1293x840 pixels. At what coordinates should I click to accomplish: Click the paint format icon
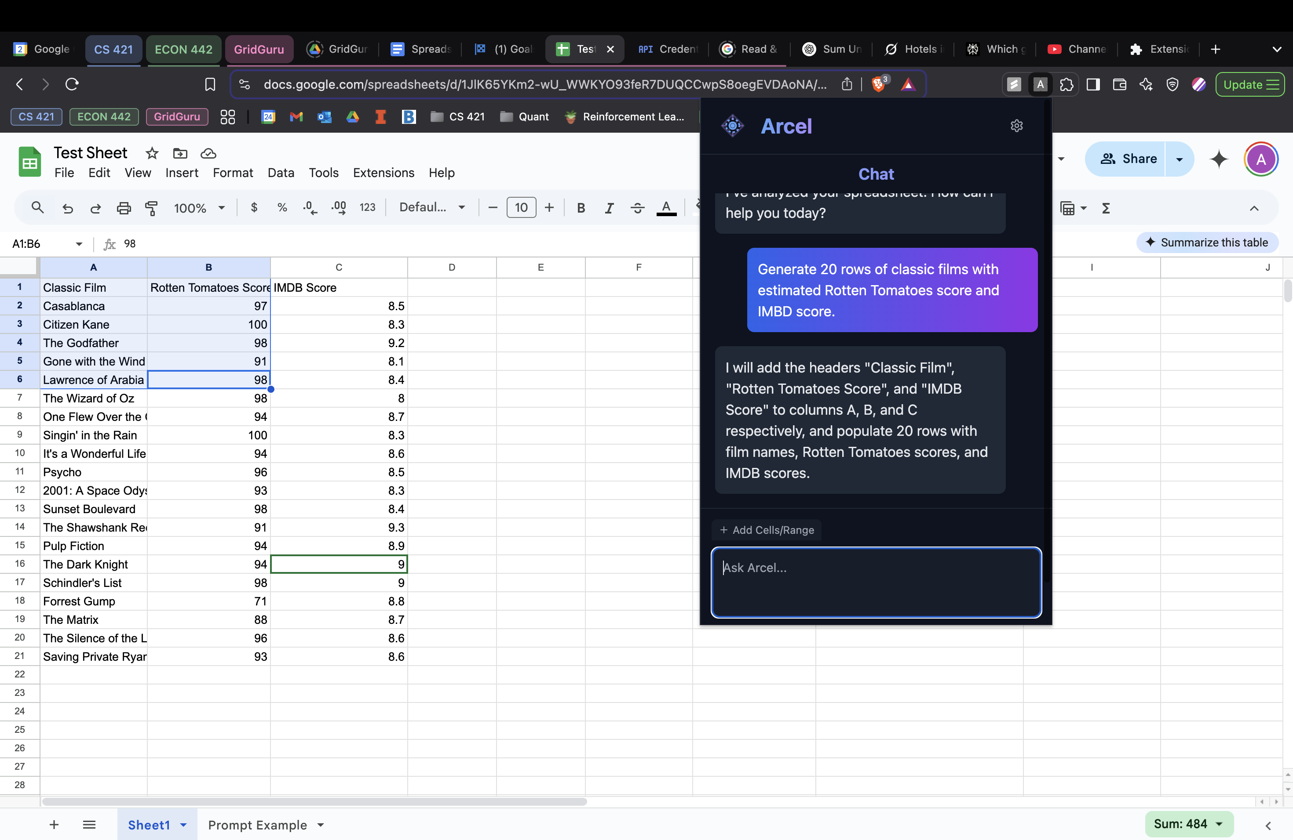click(152, 208)
